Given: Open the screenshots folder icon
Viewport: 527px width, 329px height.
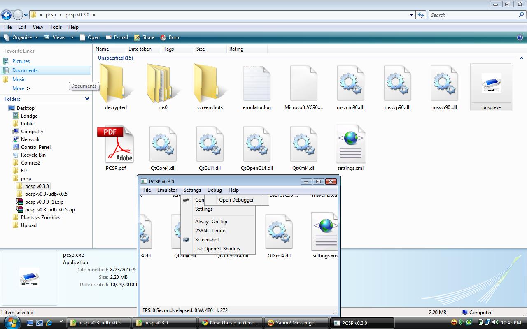Looking at the screenshot, I should [x=210, y=82].
